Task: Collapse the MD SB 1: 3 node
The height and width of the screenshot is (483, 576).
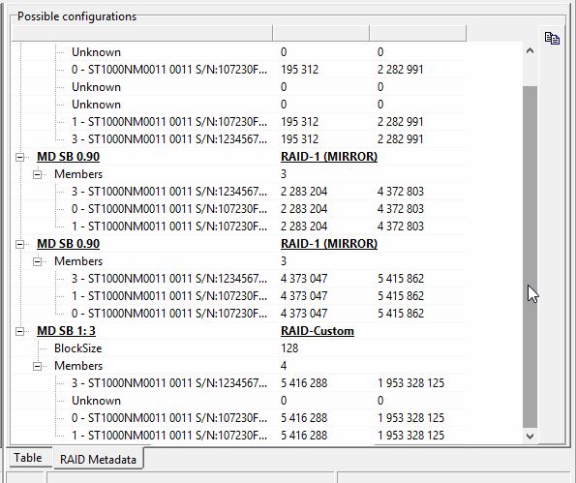Action: [x=19, y=331]
